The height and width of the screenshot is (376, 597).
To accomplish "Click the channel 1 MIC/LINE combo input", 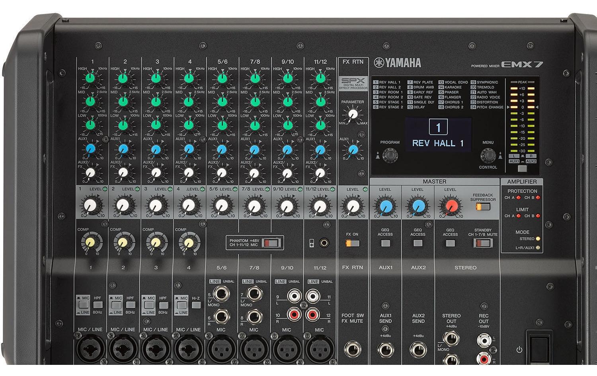I will point(91,350).
